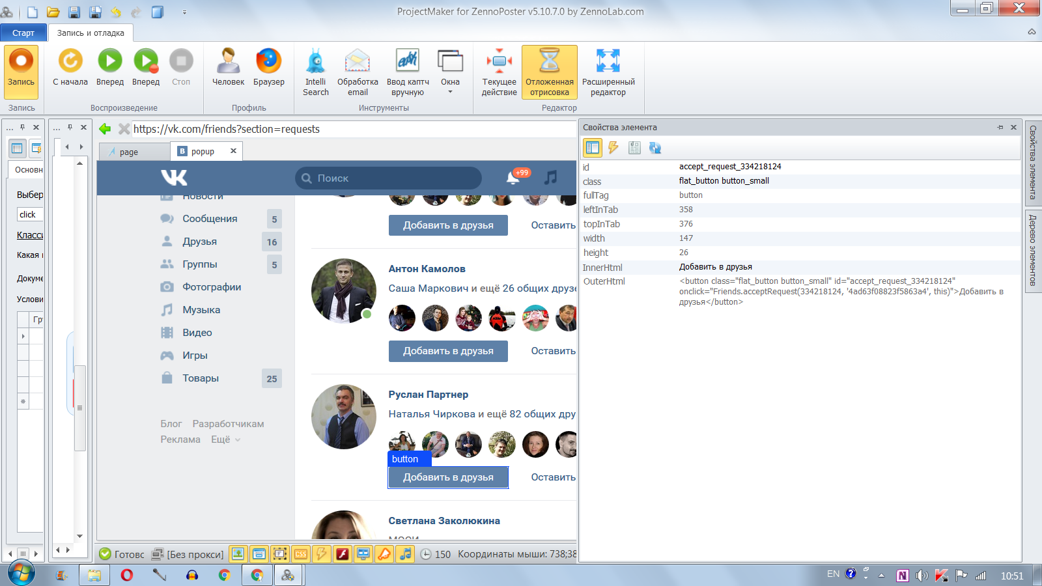This screenshot has height=586, width=1042.
Task: Toggle CSS loading in status bar
Action: point(301,554)
